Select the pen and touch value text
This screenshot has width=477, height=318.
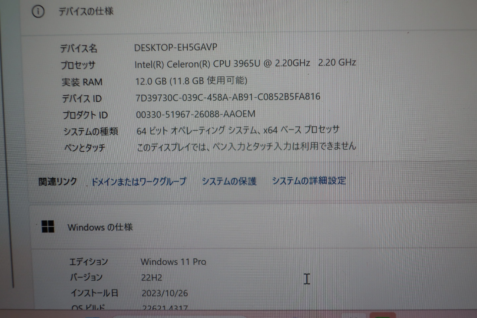(246, 146)
